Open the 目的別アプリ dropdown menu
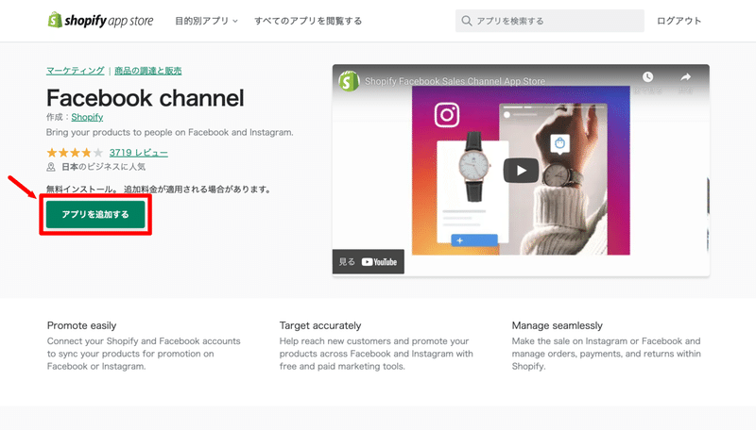The image size is (756, 430). click(206, 21)
